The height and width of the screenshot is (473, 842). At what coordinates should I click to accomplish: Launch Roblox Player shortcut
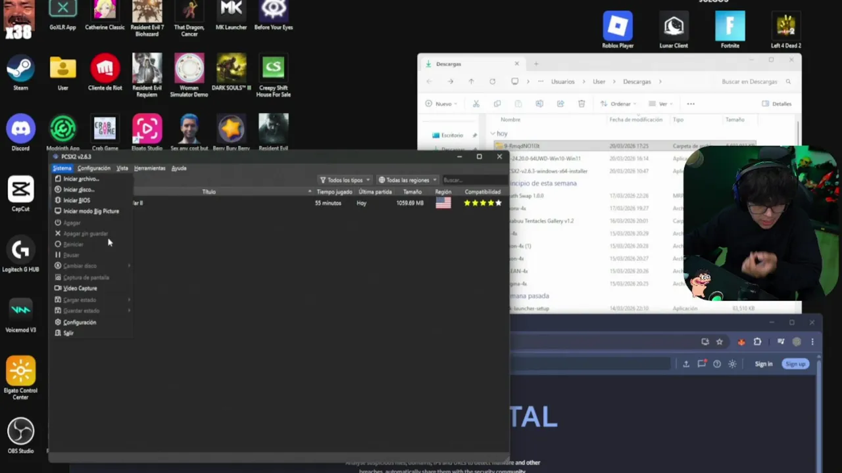pos(618,30)
